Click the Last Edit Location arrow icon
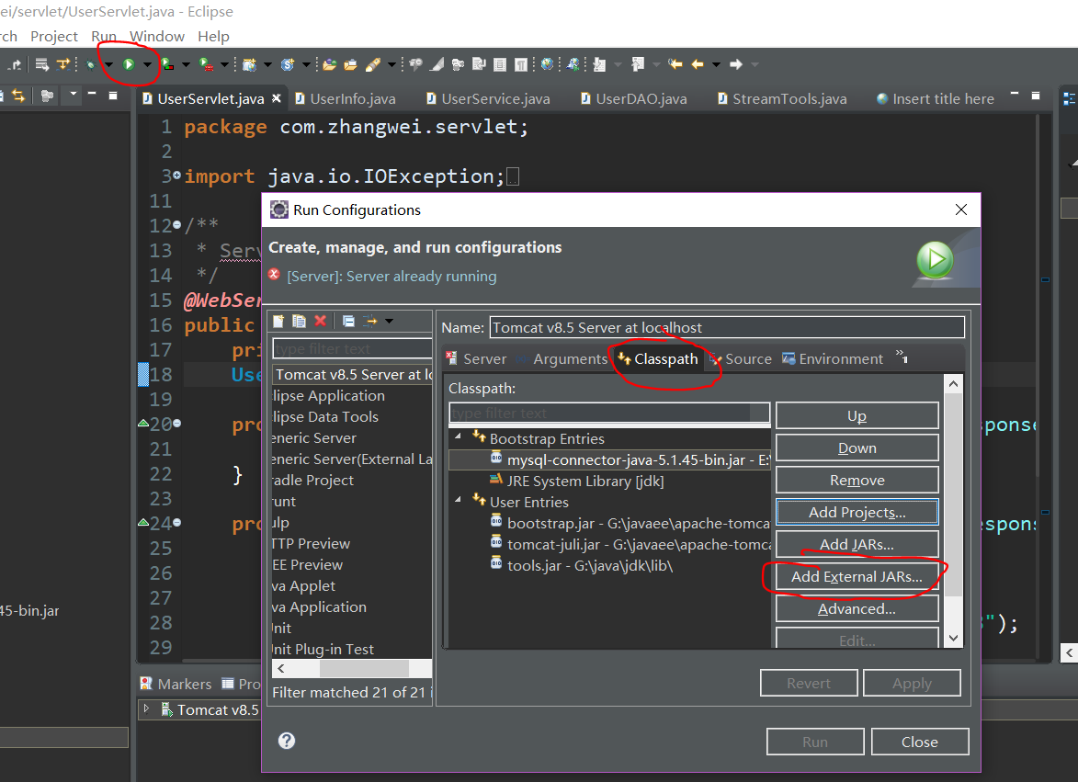 point(675,64)
